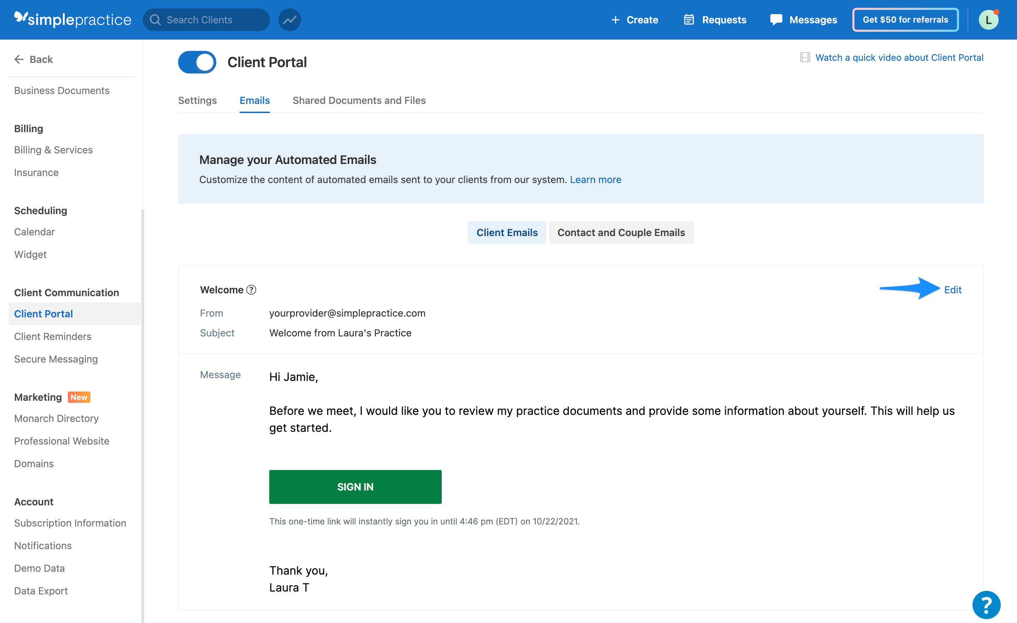Open the Learn more link about automated emails
1017x623 pixels.
tap(595, 180)
